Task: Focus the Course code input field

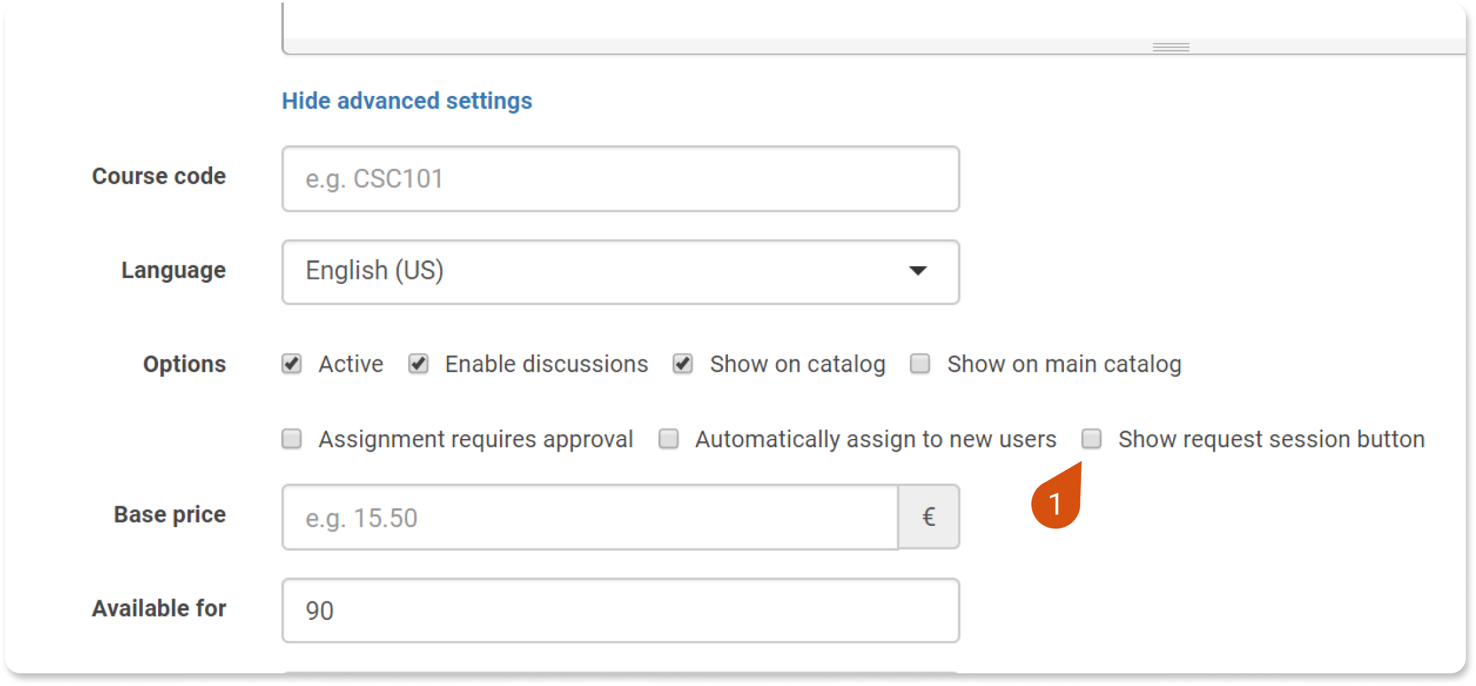Action: point(621,179)
